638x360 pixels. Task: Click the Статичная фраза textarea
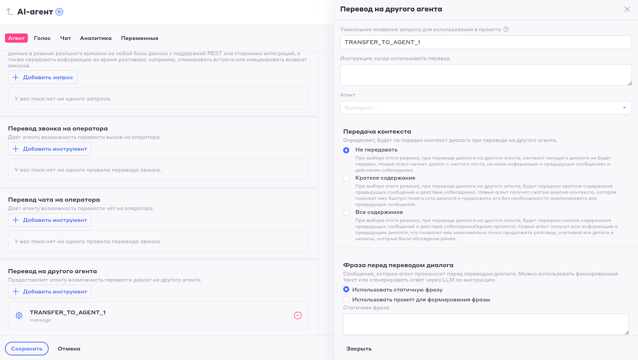(x=486, y=324)
